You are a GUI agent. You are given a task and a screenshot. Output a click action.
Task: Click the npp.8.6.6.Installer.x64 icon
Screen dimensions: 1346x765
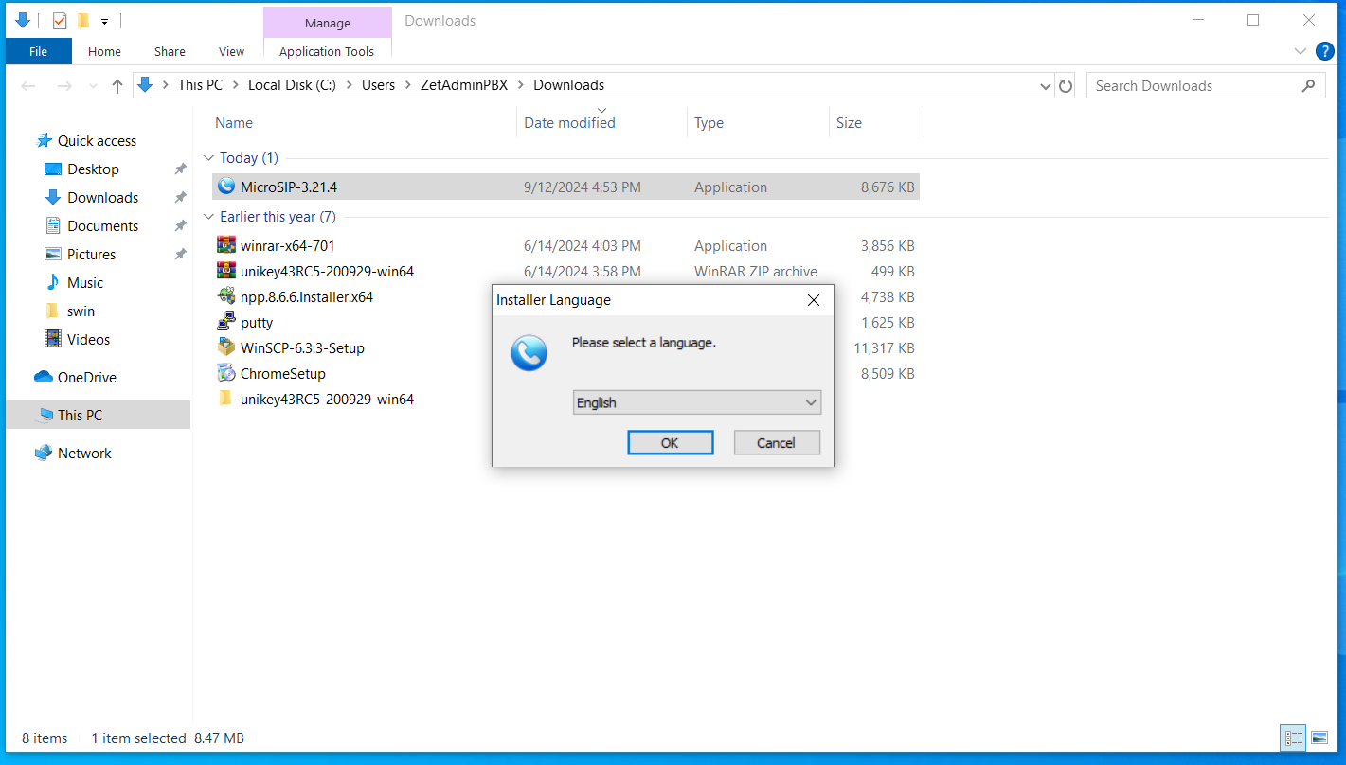coord(225,296)
